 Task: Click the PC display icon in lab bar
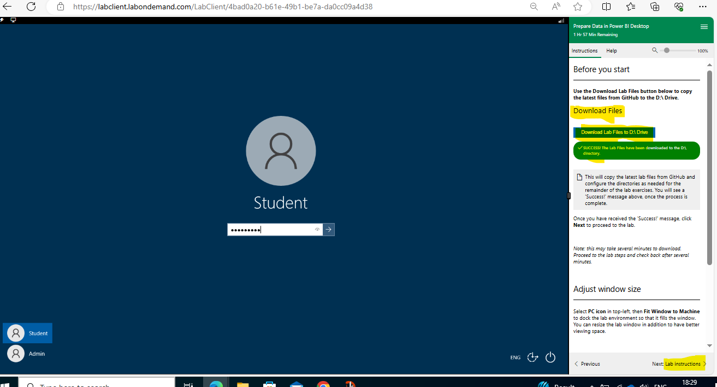(13, 20)
